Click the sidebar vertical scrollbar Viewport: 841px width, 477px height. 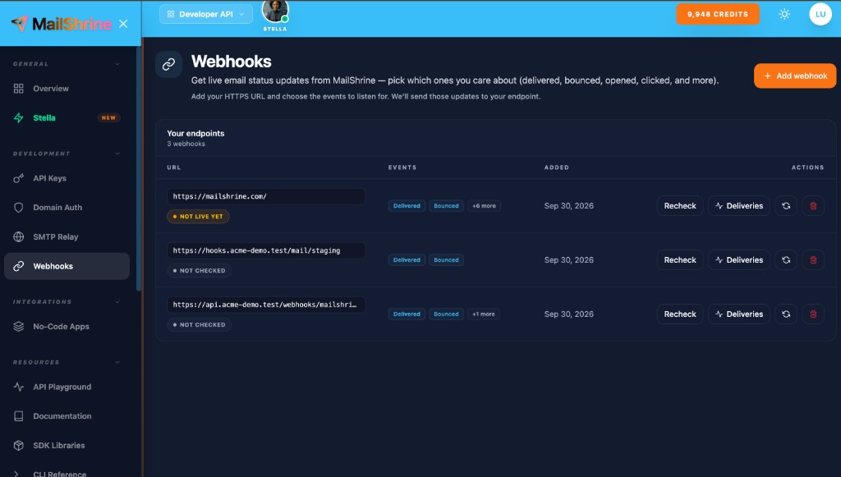tap(138, 169)
